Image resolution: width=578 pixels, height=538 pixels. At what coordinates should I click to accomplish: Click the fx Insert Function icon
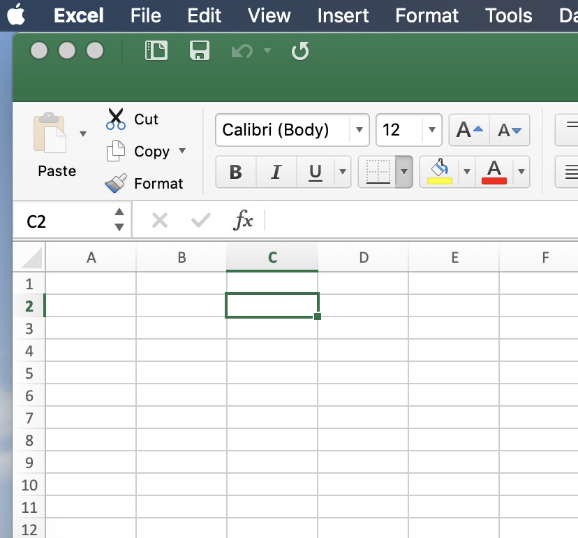pyautogui.click(x=244, y=220)
